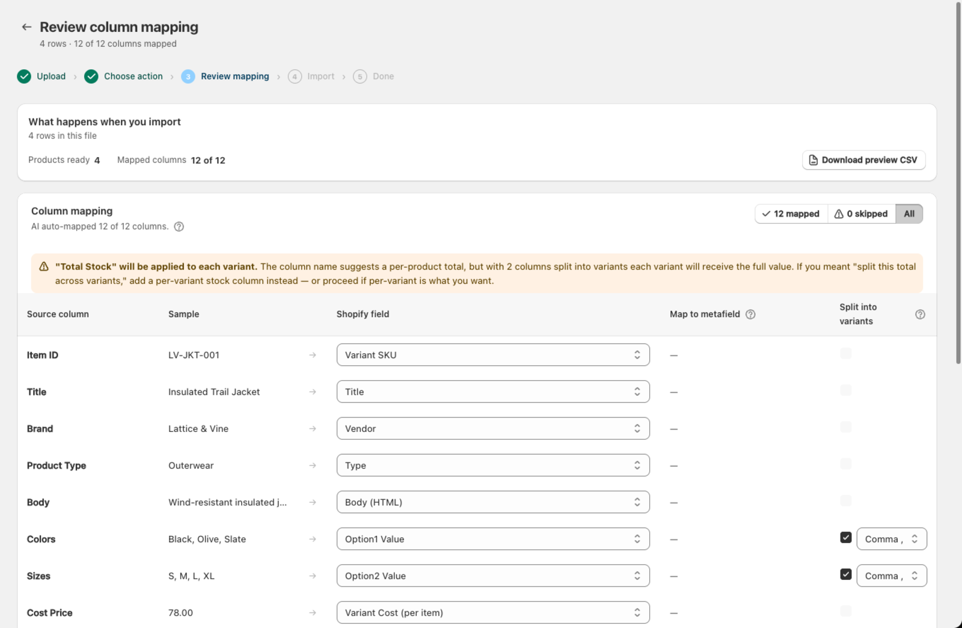Click the Upload step checkmark icon
Screen dimensions: 962x628
(24, 76)
